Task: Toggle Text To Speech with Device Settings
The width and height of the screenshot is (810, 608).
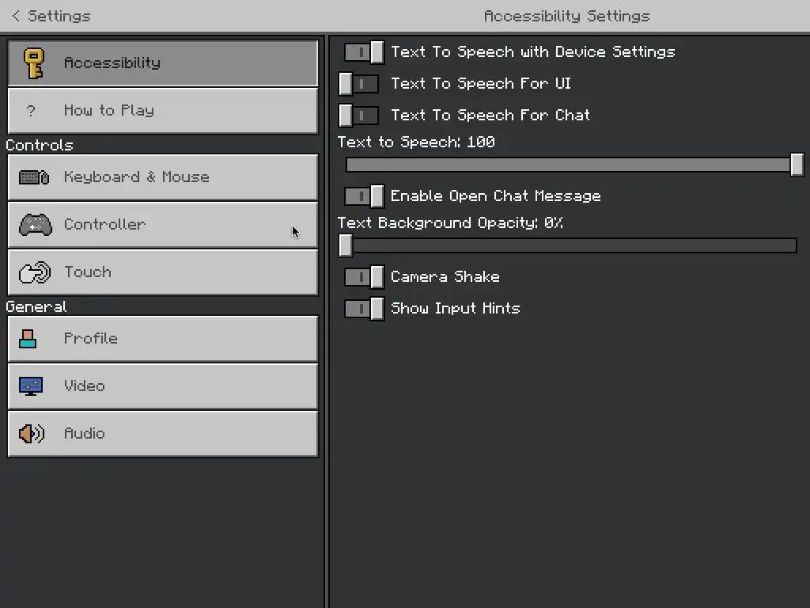Action: point(364,52)
